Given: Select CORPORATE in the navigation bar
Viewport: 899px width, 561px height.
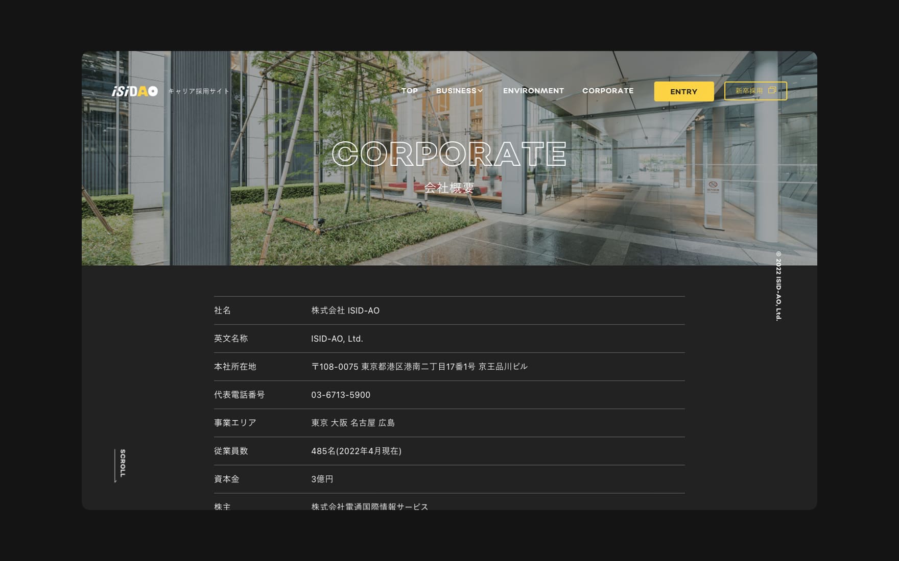Looking at the screenshot, I should (x=607, y=91).
